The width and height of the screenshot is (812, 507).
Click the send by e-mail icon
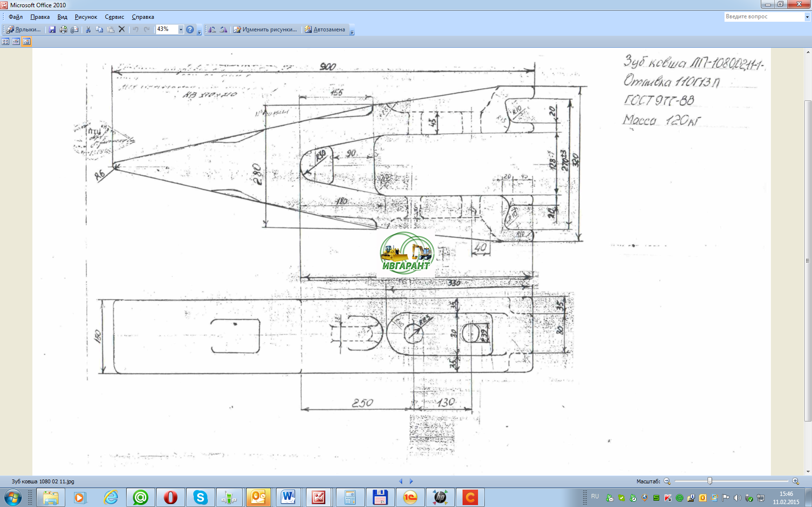(74, 29)
